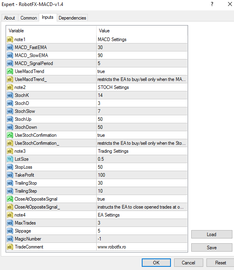Click the string icon beside CloseAtOppositeSignal_
Screen dimensions: 234x270
(10, 207)
